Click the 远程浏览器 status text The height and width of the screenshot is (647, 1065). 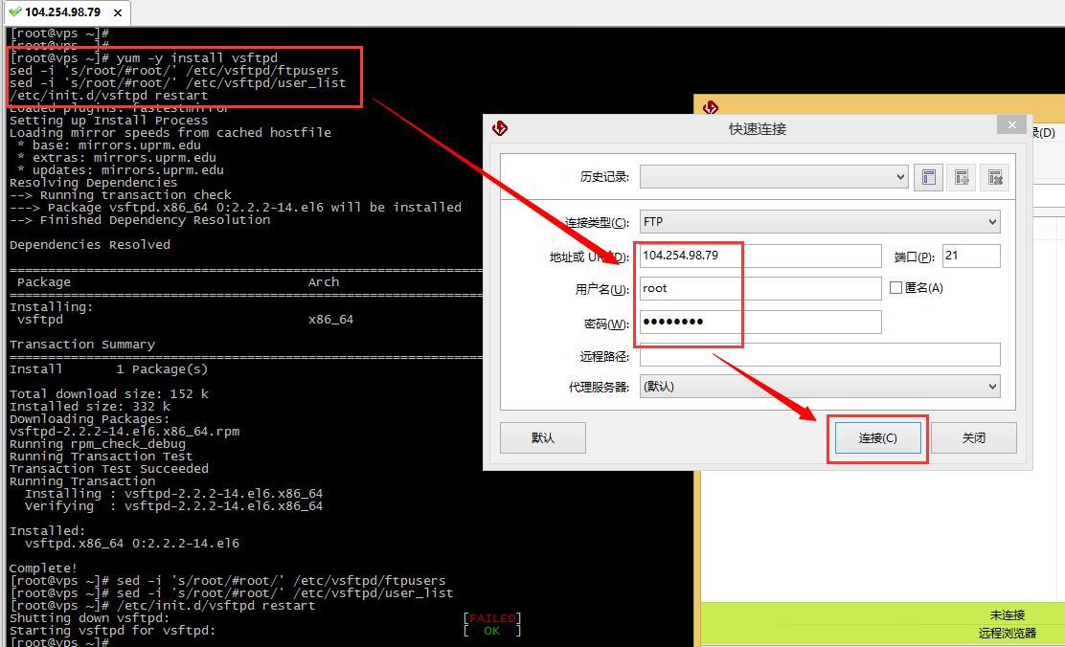click(x=1007, y=634)
